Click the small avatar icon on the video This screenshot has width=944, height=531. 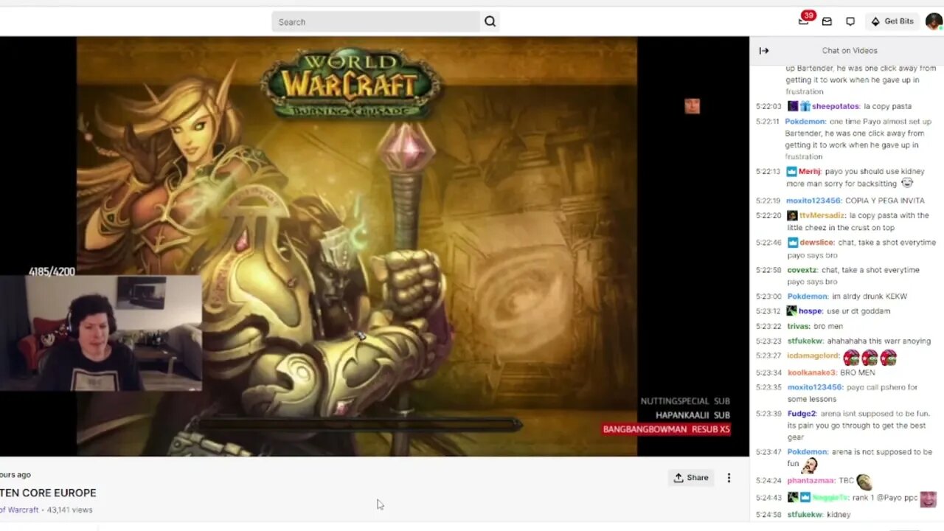(692, 106)
